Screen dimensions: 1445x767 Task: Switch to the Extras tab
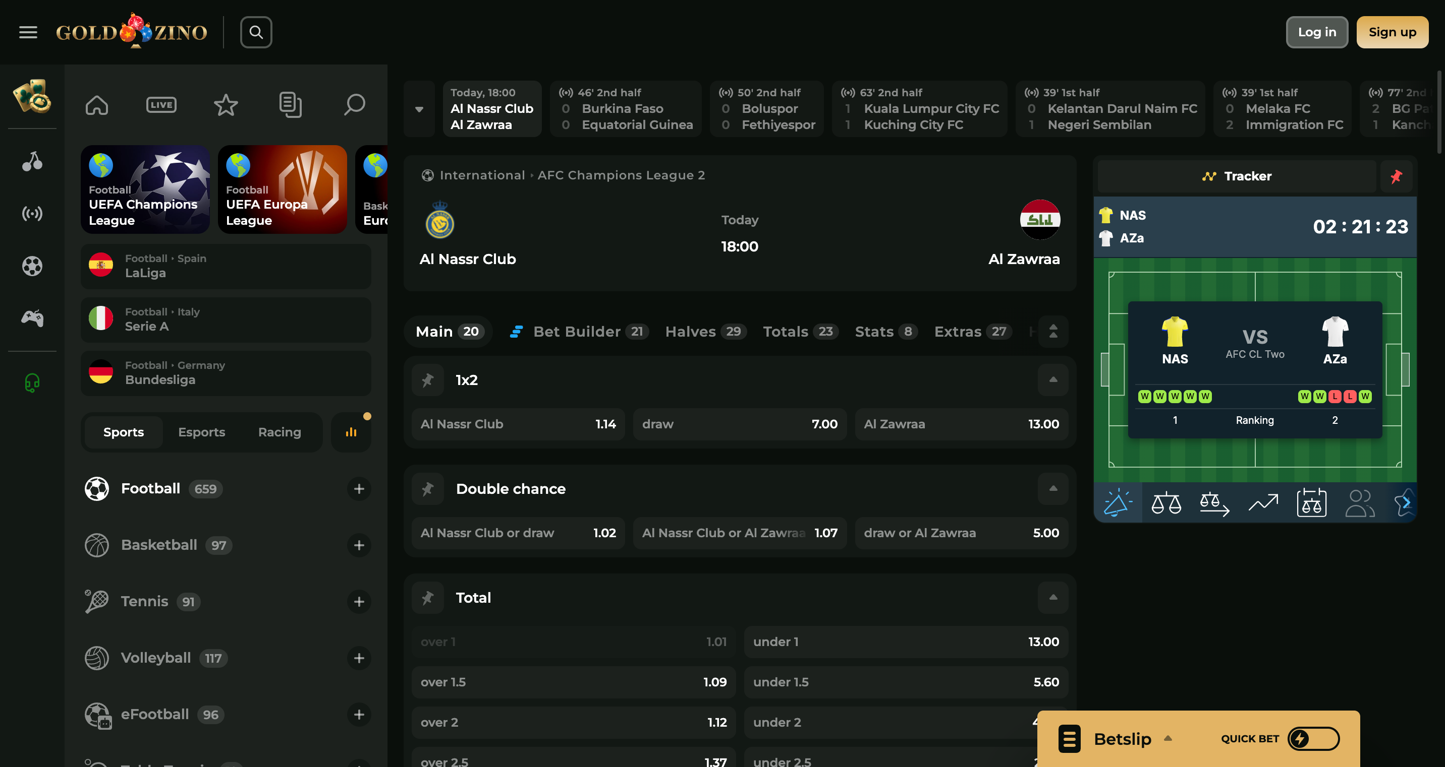tap(973, 332)
